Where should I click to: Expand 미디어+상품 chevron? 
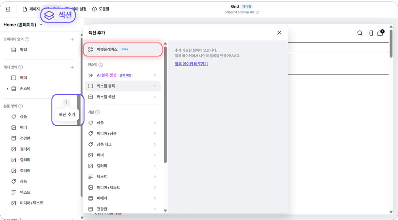tap(155, 134)
